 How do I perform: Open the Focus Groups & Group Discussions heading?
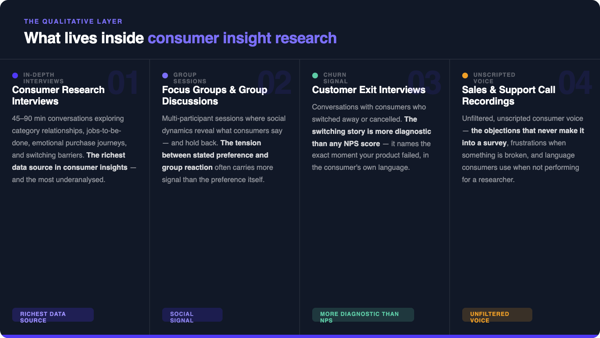(215, 96)
